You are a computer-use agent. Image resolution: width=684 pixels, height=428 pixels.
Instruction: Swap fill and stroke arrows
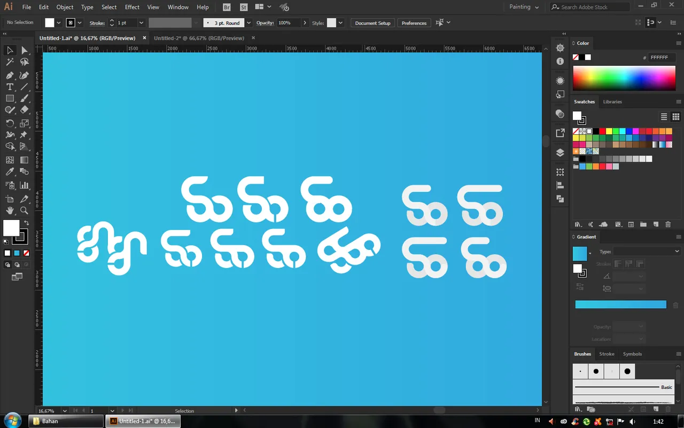click(x=26, y=223)
